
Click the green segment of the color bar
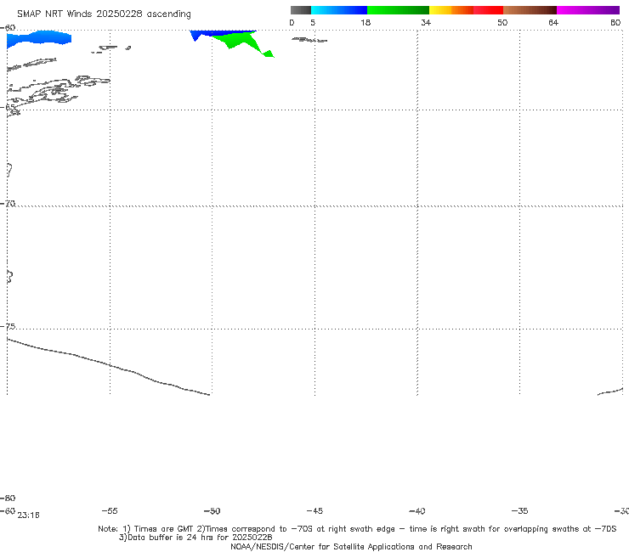(398, 10)
